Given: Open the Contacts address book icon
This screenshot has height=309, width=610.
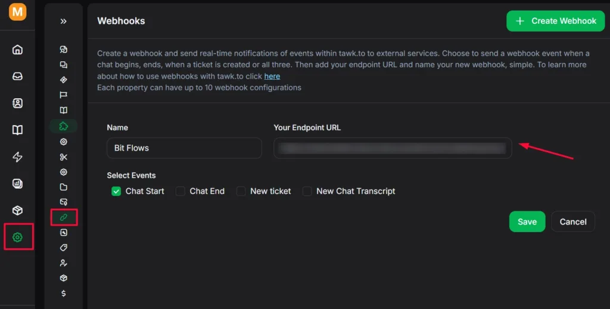Looking at the screenshot, I should click(17, 103).
